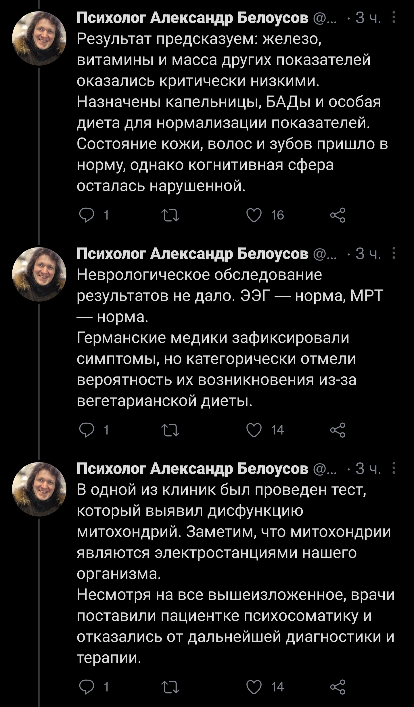Reply to the neurological examination tweet
414x707 pixels.
pos(87,430)
